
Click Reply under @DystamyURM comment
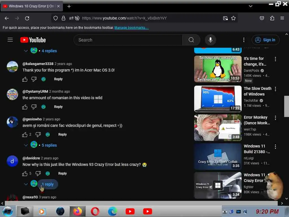(58, 107)
